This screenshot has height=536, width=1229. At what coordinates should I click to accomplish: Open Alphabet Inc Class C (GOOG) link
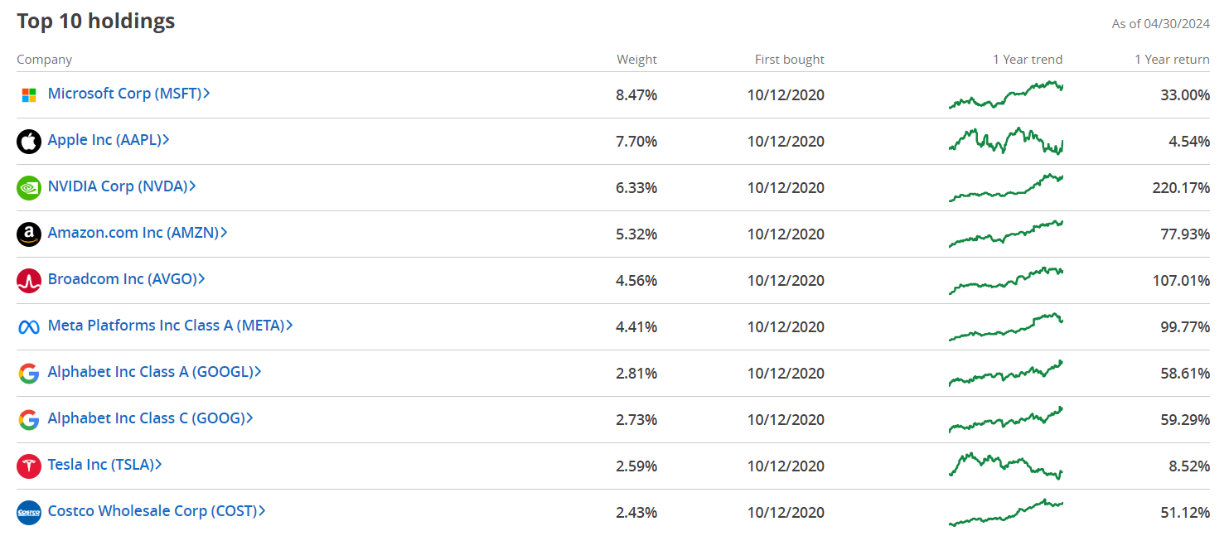pyautogui.click(x=146, y=418)
